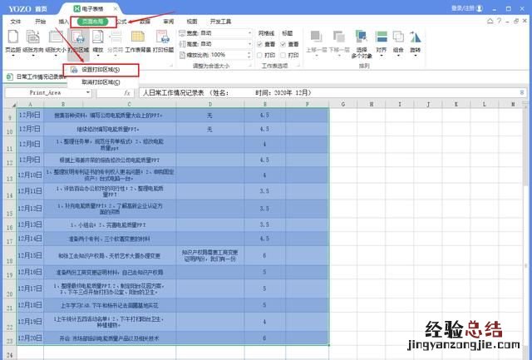The height and width of the screenshot is (360, 532).
Task: Open the 页边距 (margins) tool
Action: (x=12, y=38)
